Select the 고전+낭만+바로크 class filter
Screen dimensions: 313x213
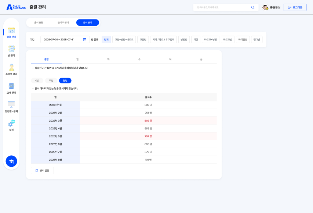pos(124,40)
